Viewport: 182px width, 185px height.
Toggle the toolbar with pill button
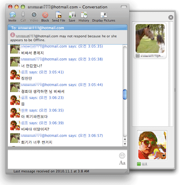tap(124, 7)
